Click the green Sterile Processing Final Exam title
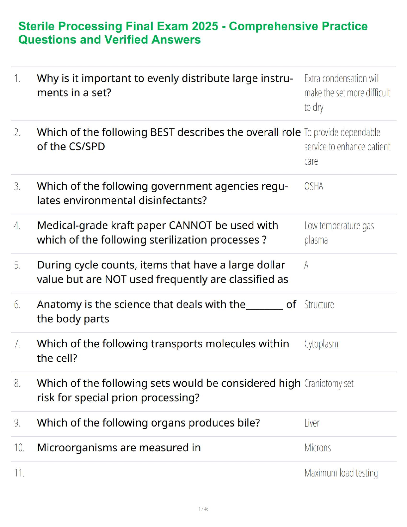 pos(193,33)
